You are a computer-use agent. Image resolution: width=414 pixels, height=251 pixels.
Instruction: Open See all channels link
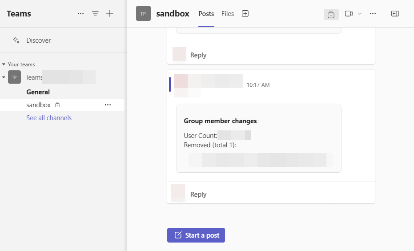[49, 118]
